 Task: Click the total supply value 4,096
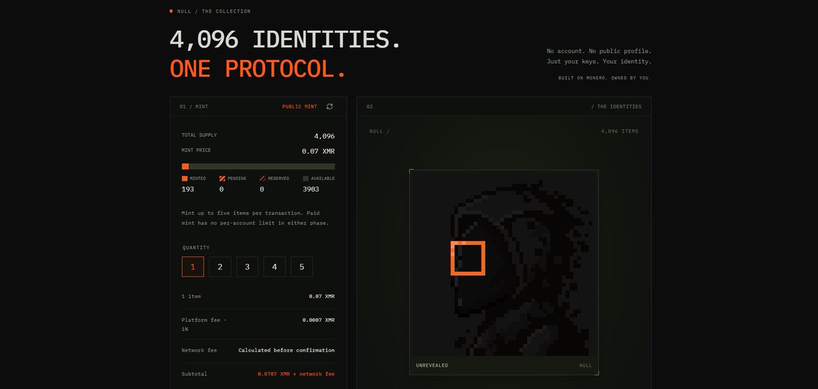coord(324,136)
